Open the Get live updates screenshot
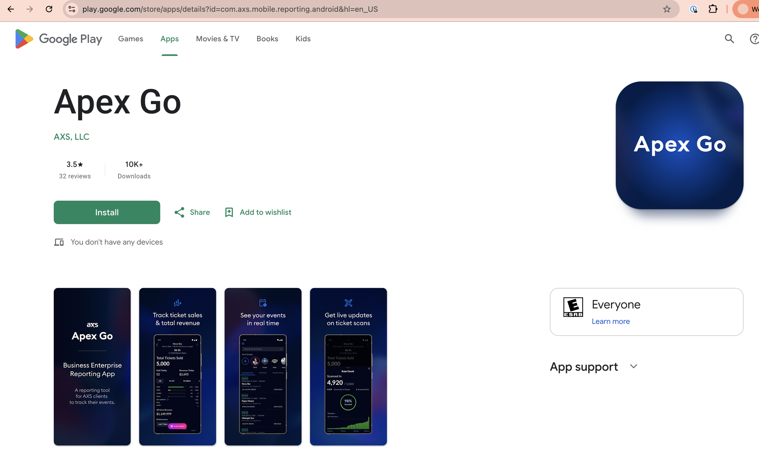759x462 pixels. click(348, 366)
